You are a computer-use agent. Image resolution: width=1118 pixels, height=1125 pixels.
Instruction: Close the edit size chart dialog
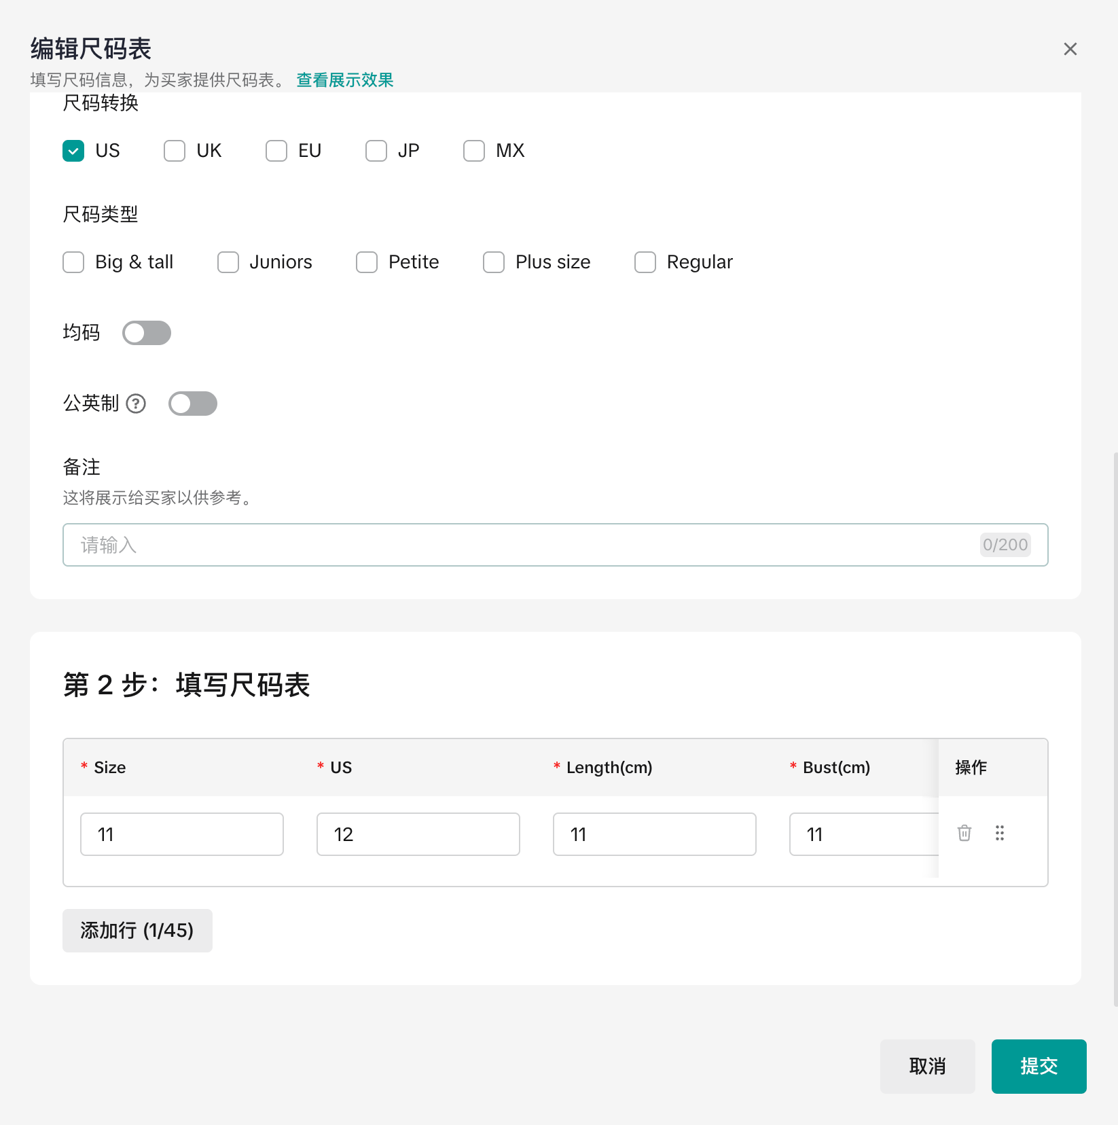(1070, 49)
